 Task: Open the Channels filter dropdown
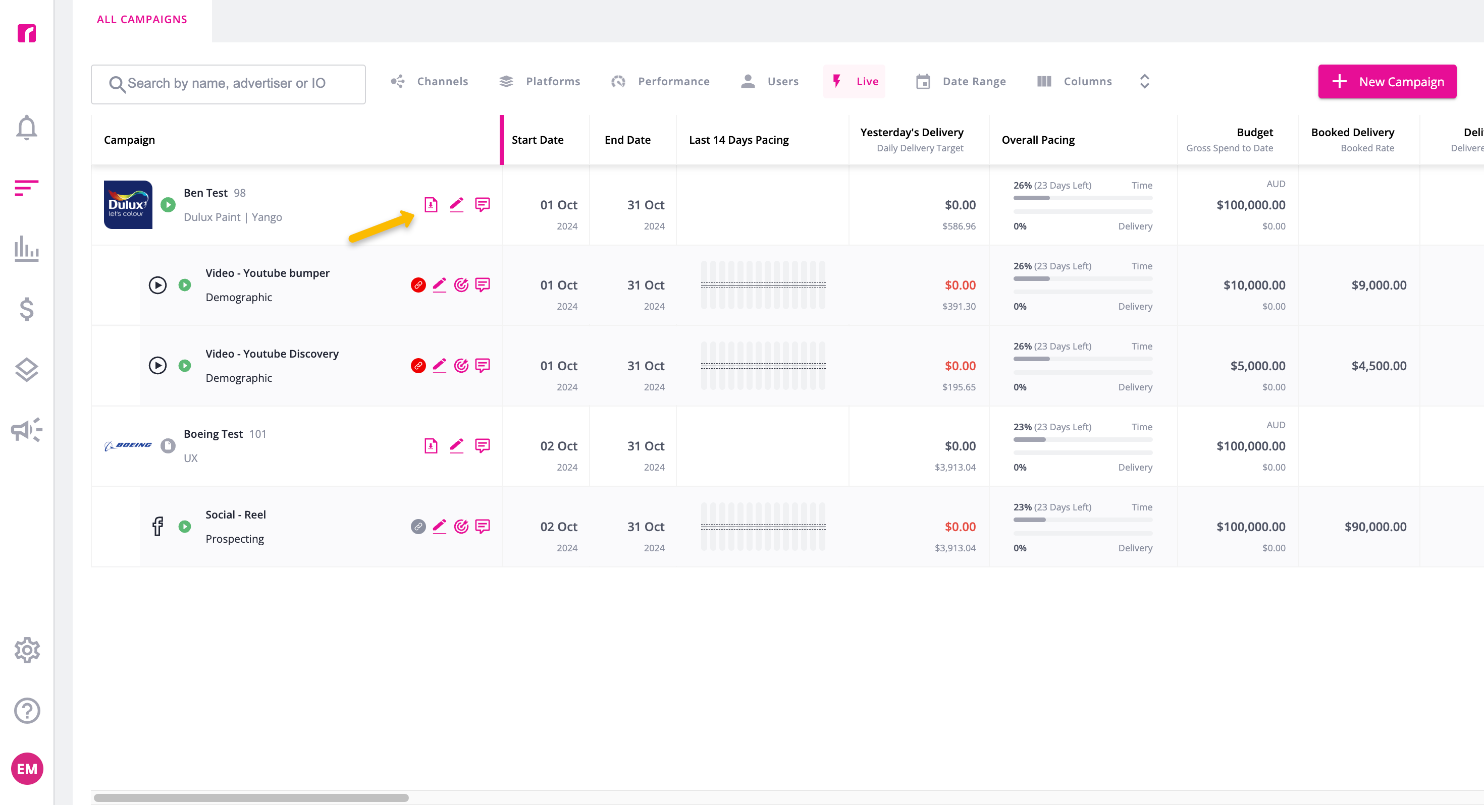tap(429, 81)
